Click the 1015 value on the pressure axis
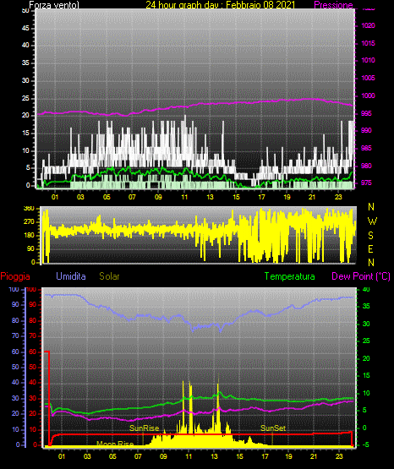Viewport: 394px width, 469px height. pos(368,43)
